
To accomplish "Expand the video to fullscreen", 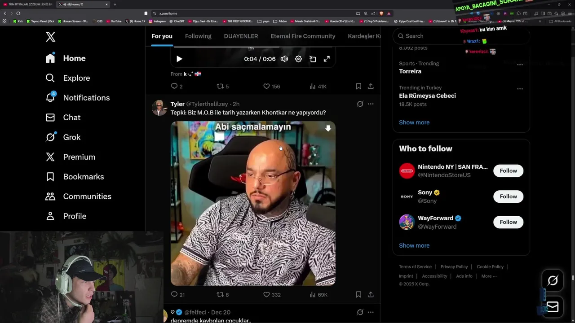I will coord(327,59).
